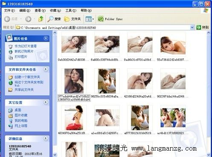Viewport: 212px width, 157px height.
Task: Click Order prints online (联机订购照片) link
Action: (24, 52)
